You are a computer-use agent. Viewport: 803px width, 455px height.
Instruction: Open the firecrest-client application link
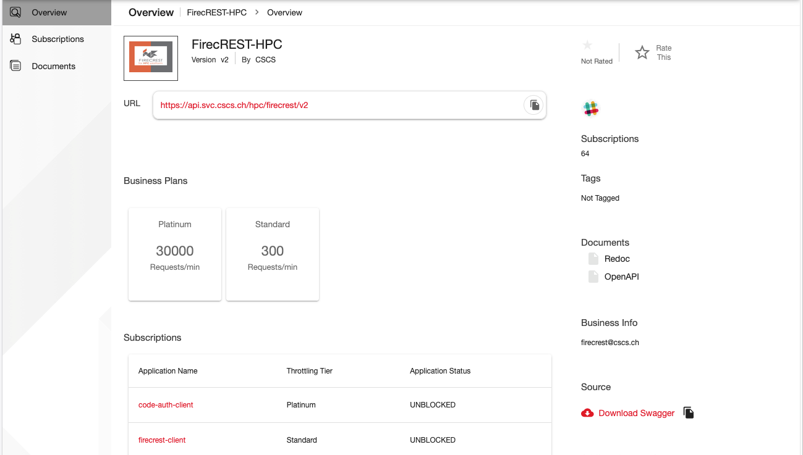[162, 440]
